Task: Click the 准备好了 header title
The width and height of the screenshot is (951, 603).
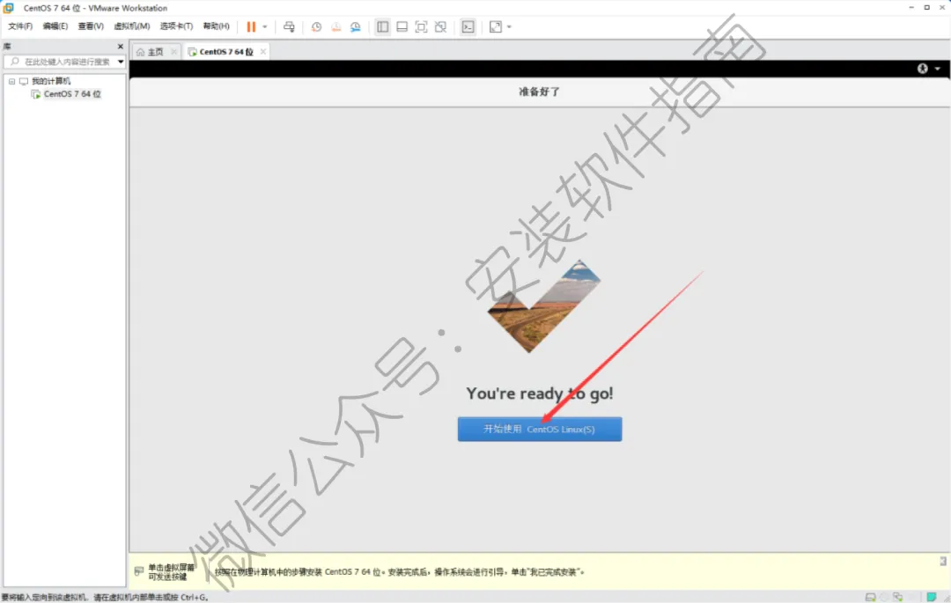Action: [x=539, y=92]
